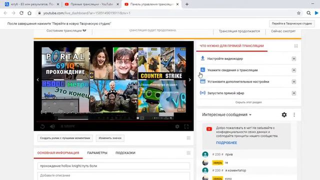Image resolution: width=320 pixels, height=180 pixels.
Task: Expand the 'Настройте видеокодер' row
Action: pos(294,59)
